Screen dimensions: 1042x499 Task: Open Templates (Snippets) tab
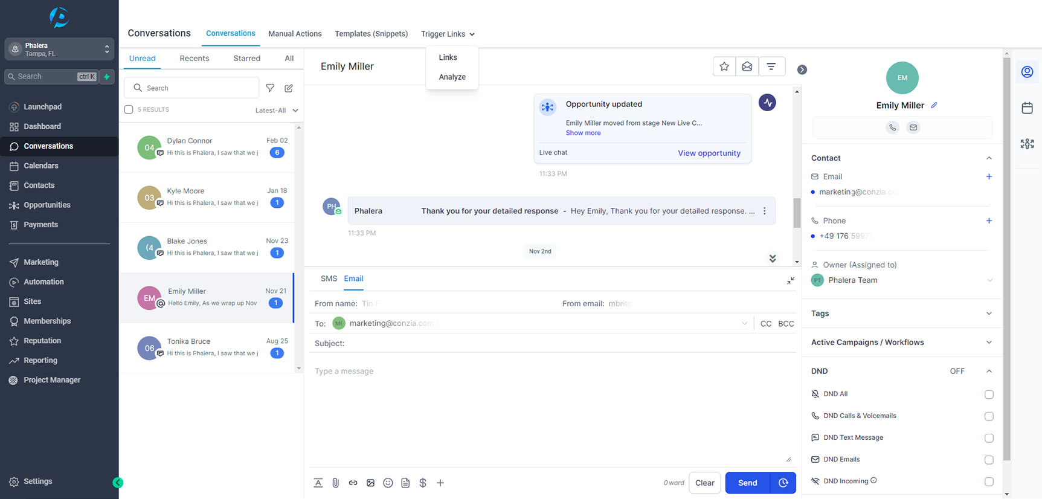click(371, 34)
